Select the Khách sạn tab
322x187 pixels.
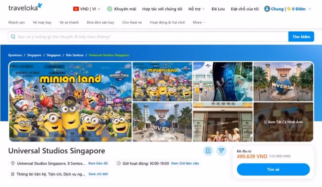pos(16,22)
